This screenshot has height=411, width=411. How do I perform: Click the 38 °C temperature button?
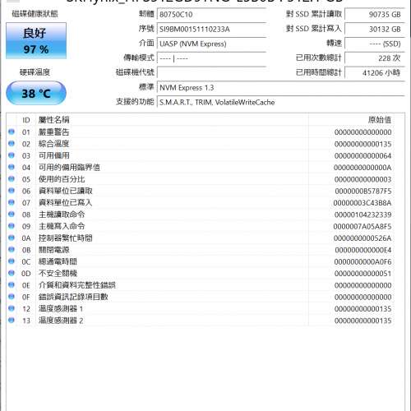coord(36,93)
